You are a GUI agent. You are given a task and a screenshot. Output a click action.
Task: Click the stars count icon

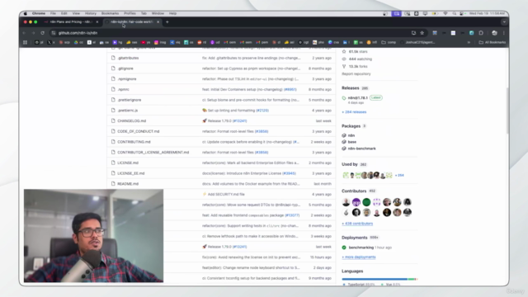(x=344, y=51)
